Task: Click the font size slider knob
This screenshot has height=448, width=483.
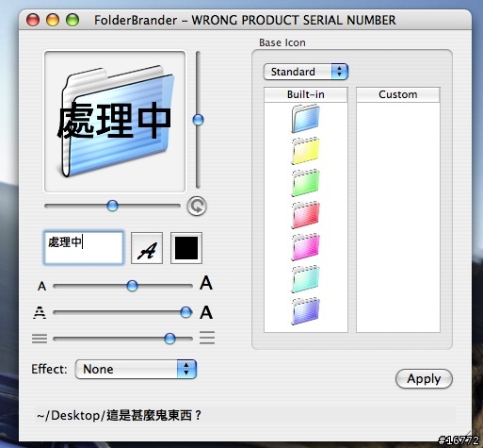Action: pyautogui.click(x=132, y=286)
